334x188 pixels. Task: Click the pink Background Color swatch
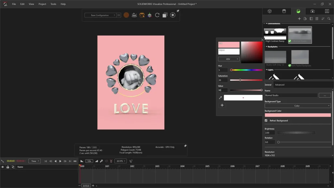(297, 115)
